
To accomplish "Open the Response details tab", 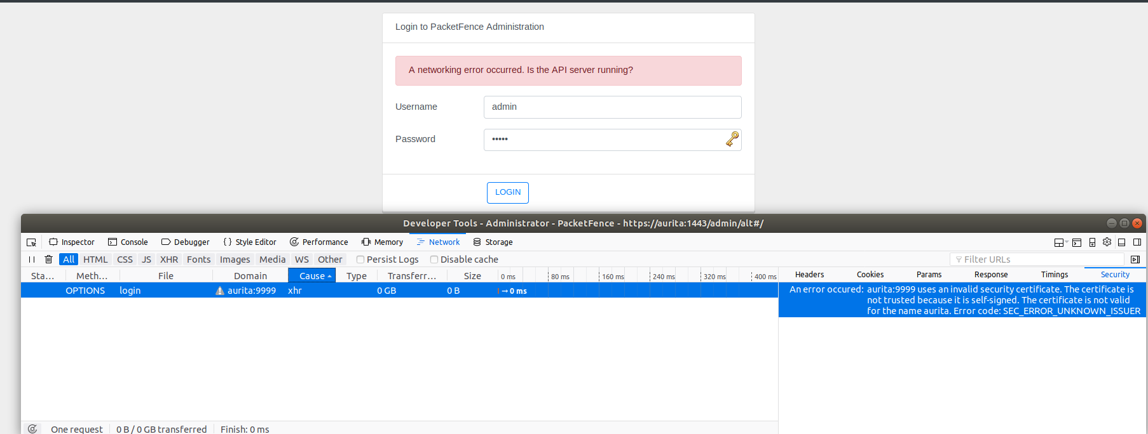I will click(991, 275).
